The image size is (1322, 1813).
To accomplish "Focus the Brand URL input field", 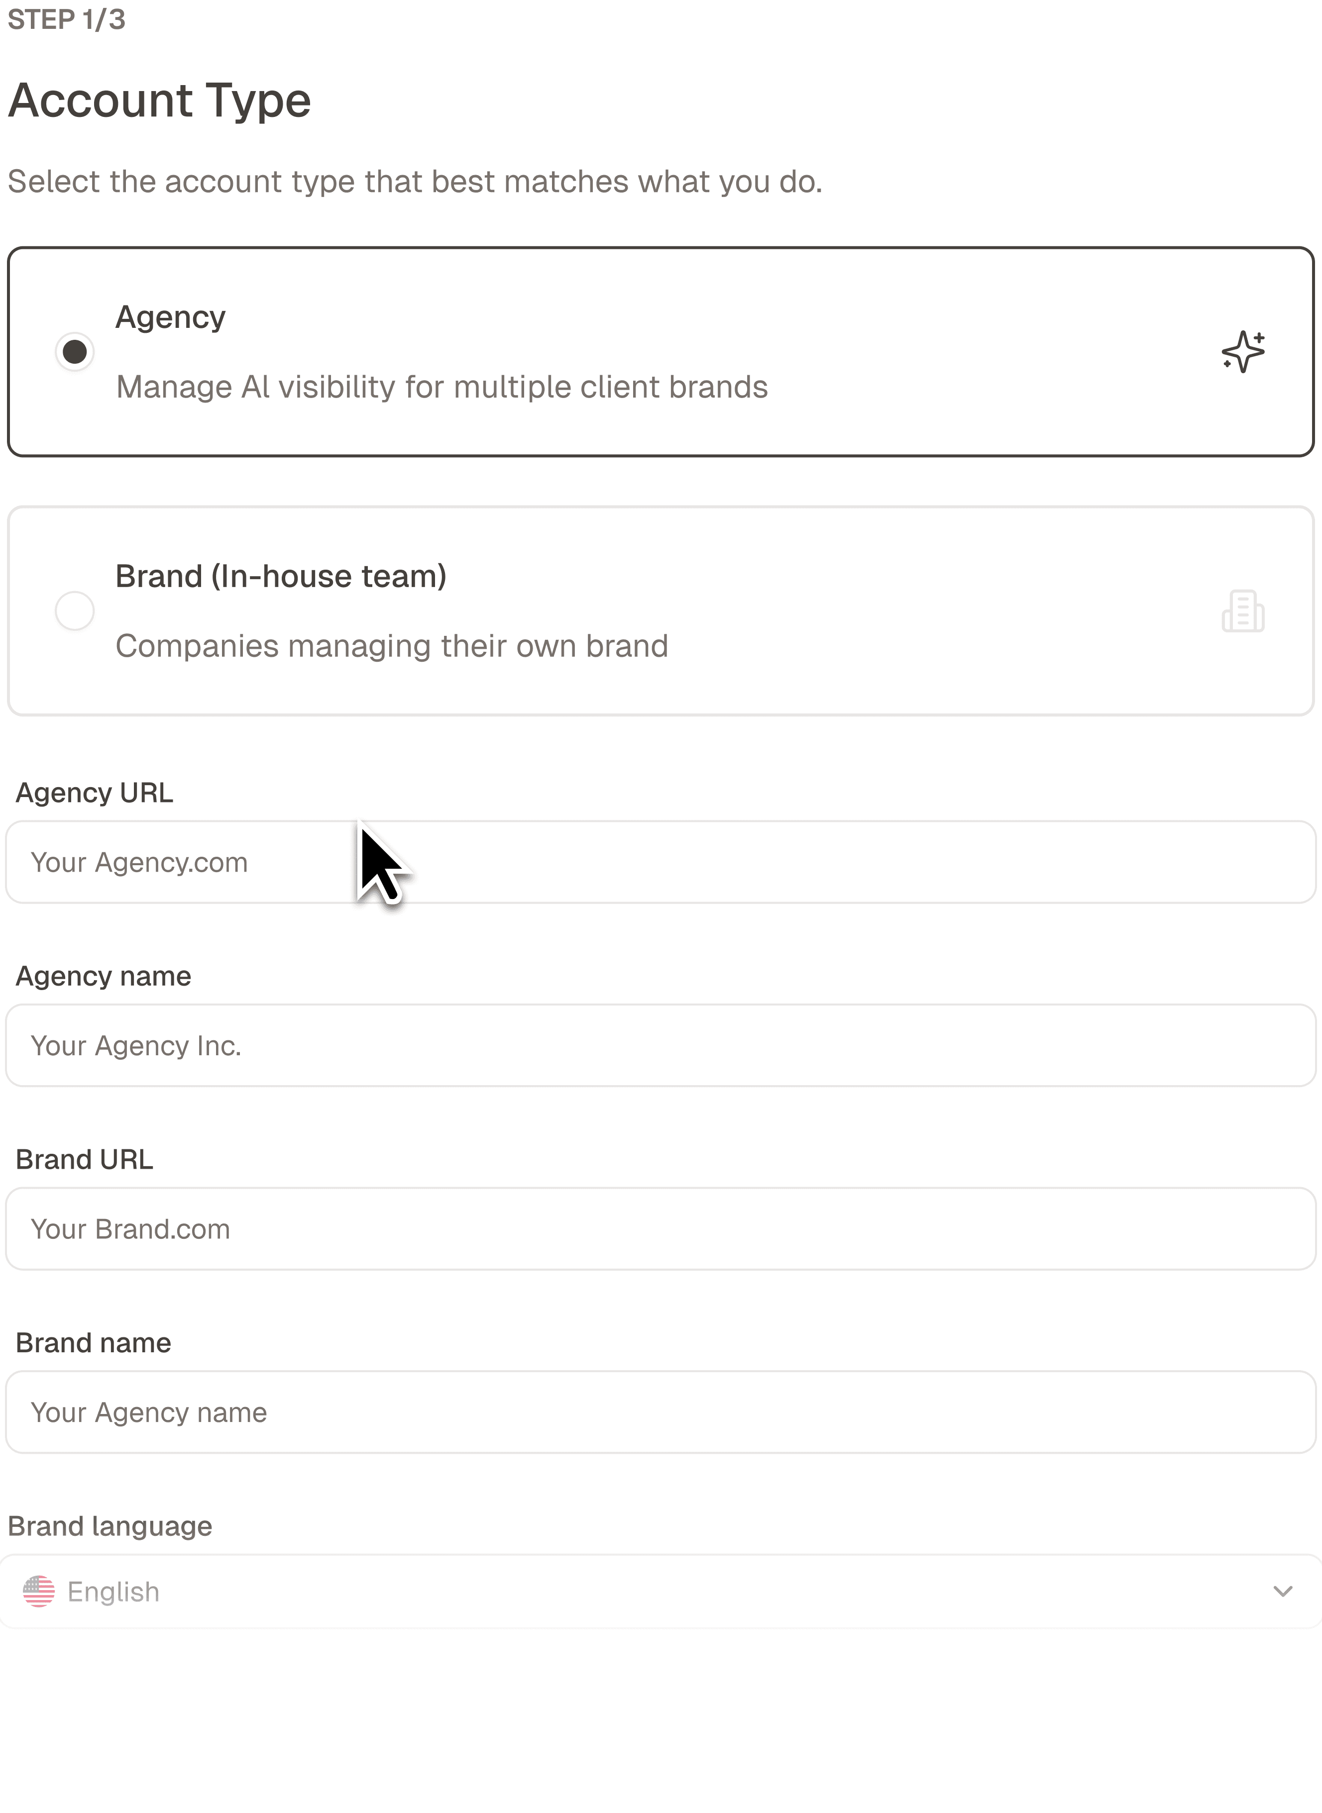I will (661, 1228).
